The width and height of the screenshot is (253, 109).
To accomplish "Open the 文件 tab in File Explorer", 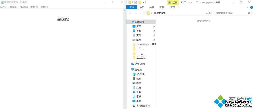I will tap(132, 7).
